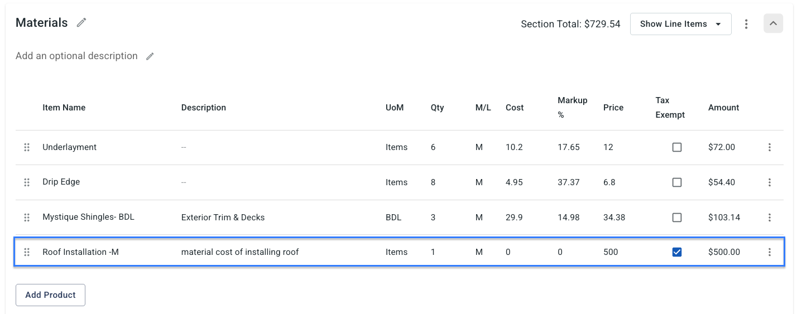Select the Underlayment Qty cell
This screenshot has height=314, width=797.
point(433,147)
